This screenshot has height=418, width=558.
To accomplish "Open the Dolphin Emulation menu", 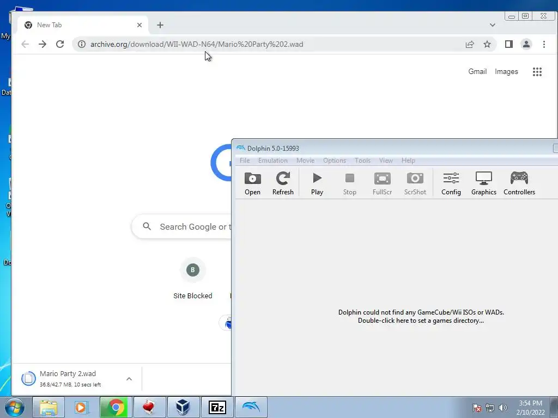I will point(272,161).
